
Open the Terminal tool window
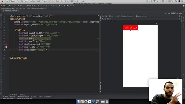(12, 96)
